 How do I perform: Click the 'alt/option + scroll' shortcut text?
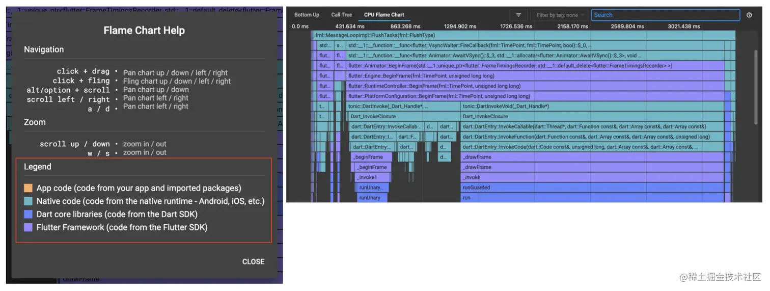(68, 90)
